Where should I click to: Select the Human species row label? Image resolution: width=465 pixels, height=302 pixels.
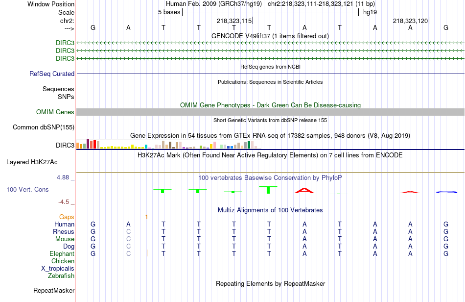[x=64, y=224]
